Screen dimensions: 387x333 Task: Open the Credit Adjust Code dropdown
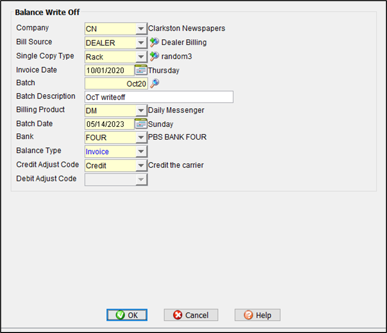[141, 166]
